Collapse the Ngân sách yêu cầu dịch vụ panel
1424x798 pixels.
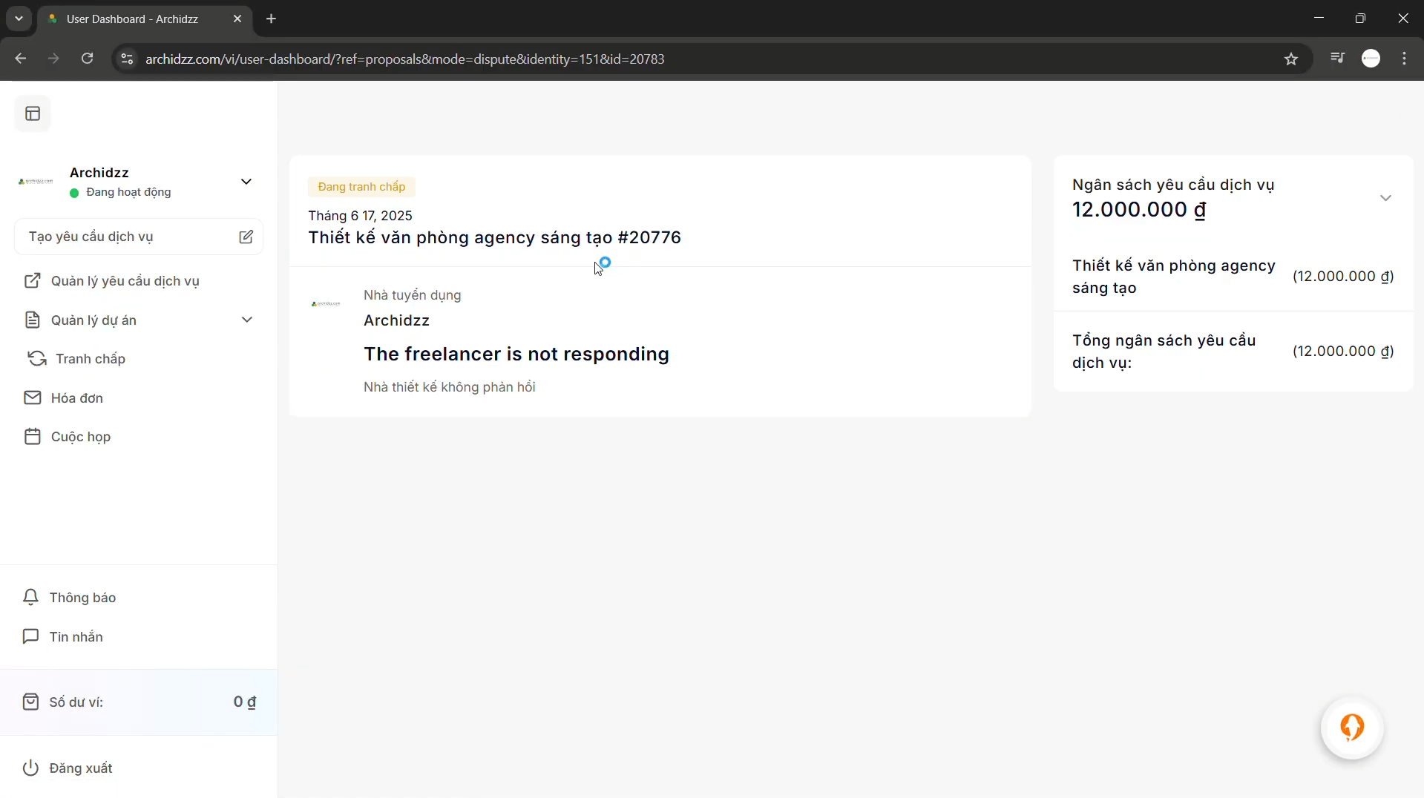[1385, 198]
